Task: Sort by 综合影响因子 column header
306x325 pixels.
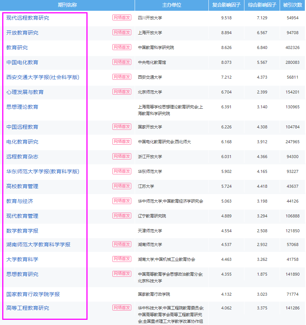Action: click(262, 5)
